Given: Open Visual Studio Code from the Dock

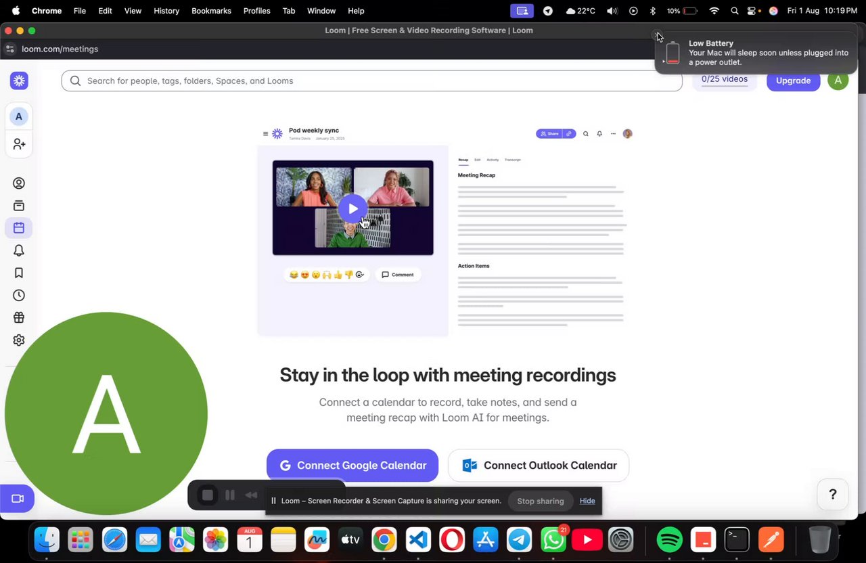Looking at the screenshot, I should pos(418,539).
